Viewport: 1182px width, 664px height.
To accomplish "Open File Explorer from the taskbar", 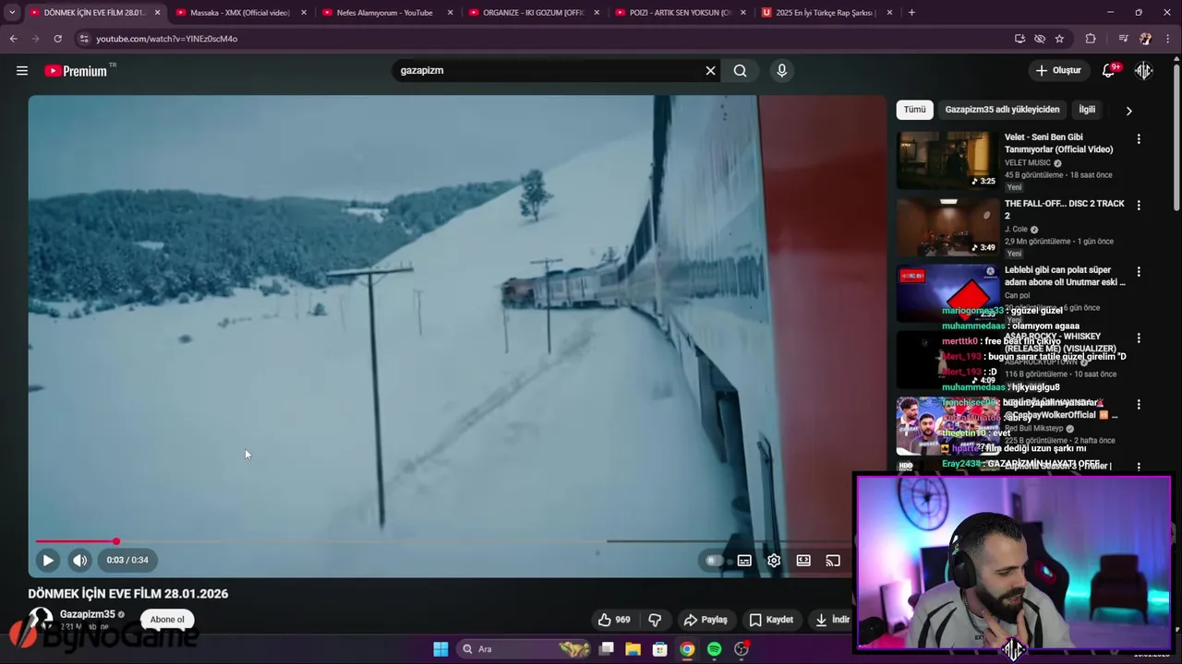I will [633, 649].
